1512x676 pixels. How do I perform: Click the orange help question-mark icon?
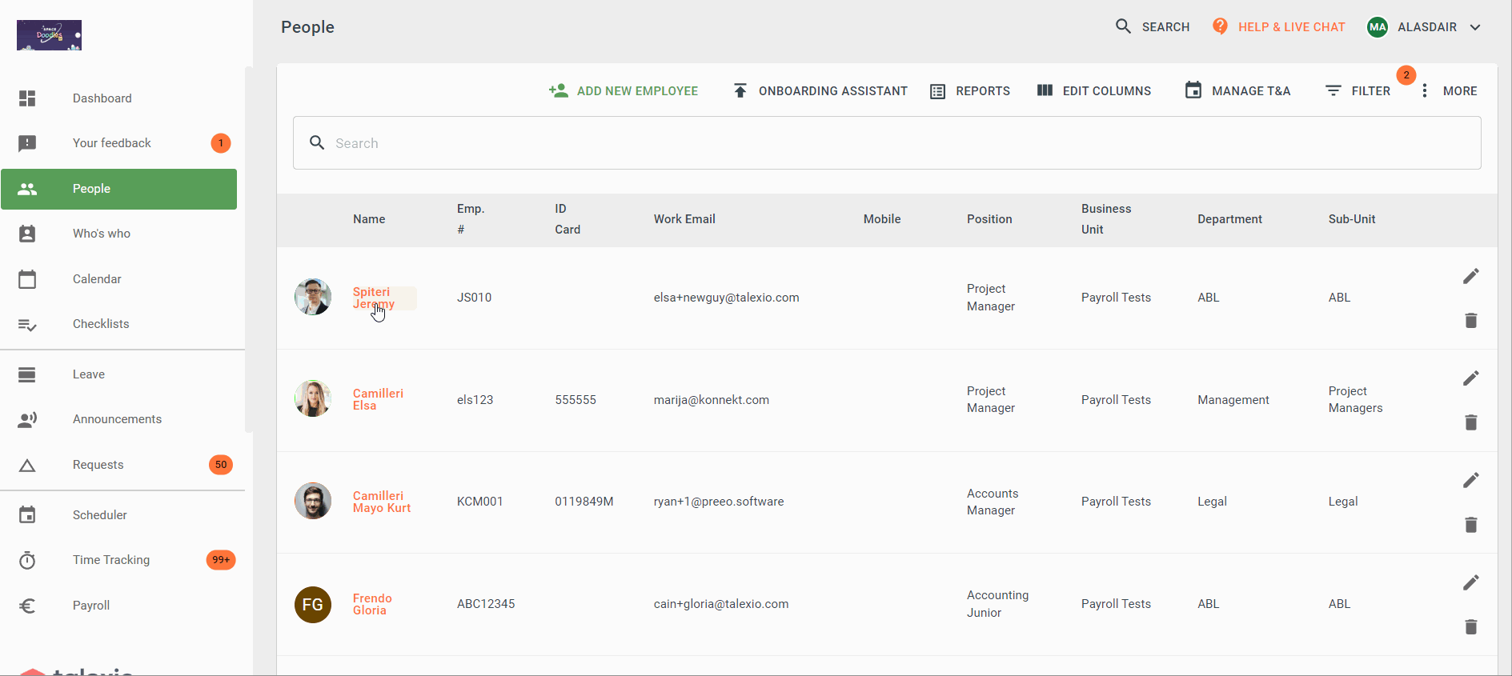pos(1220,26)
